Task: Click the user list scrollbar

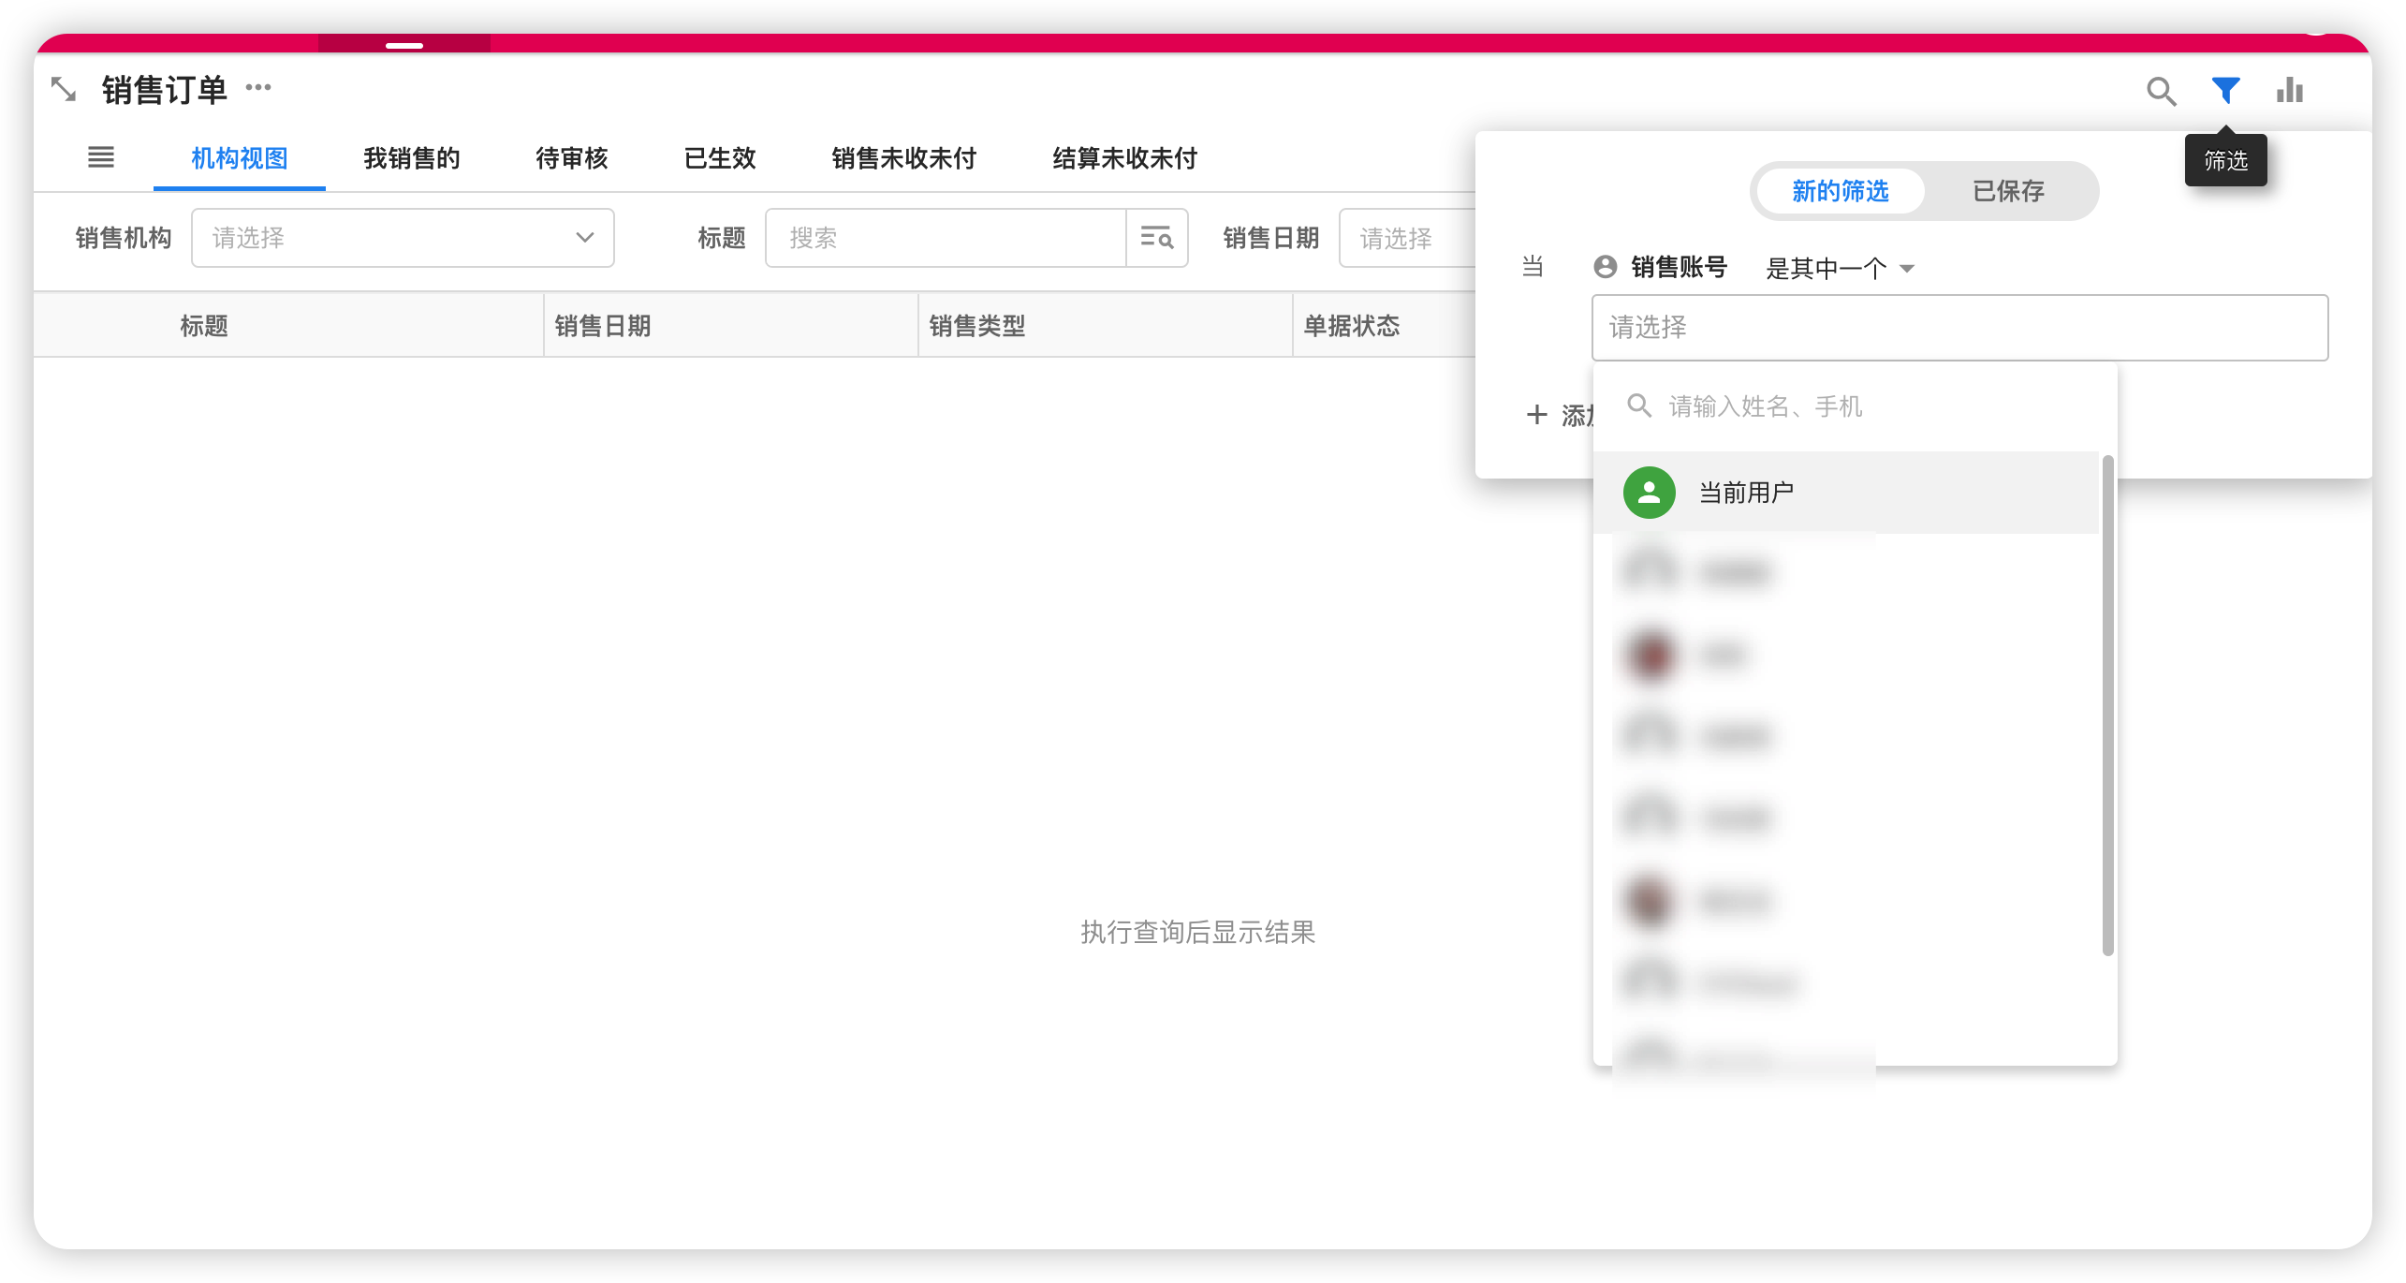Action: (x=2107, y=704)
